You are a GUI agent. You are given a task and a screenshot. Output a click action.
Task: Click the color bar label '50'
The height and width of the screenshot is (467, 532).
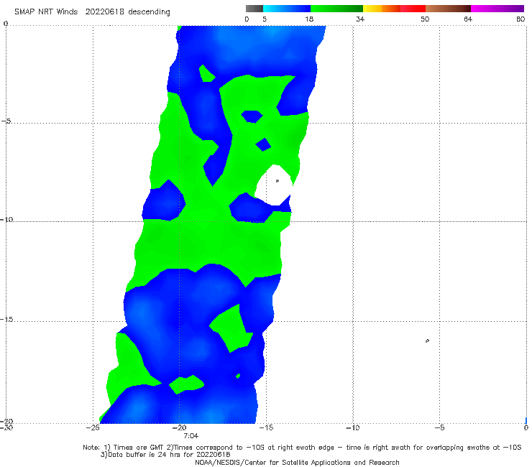pos(425,19)
